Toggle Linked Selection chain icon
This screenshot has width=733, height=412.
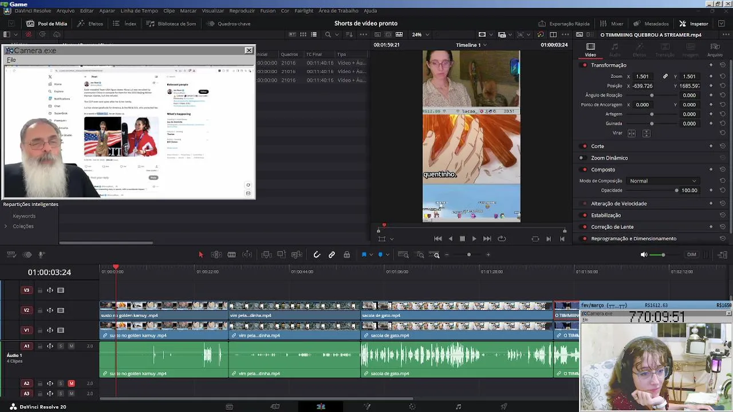coord(332,255)
